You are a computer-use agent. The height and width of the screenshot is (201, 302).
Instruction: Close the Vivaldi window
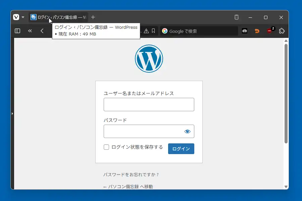(281, 17)
